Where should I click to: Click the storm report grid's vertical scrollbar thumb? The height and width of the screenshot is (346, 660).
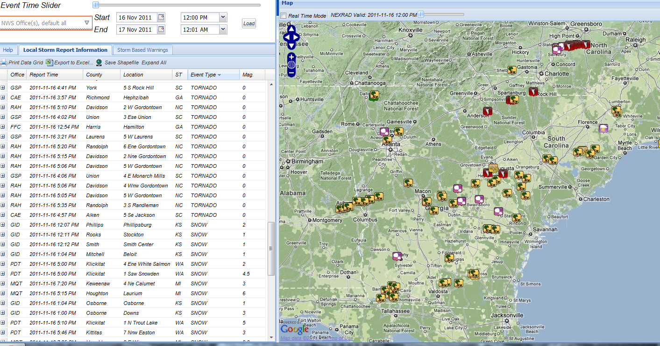click(271, 249)
